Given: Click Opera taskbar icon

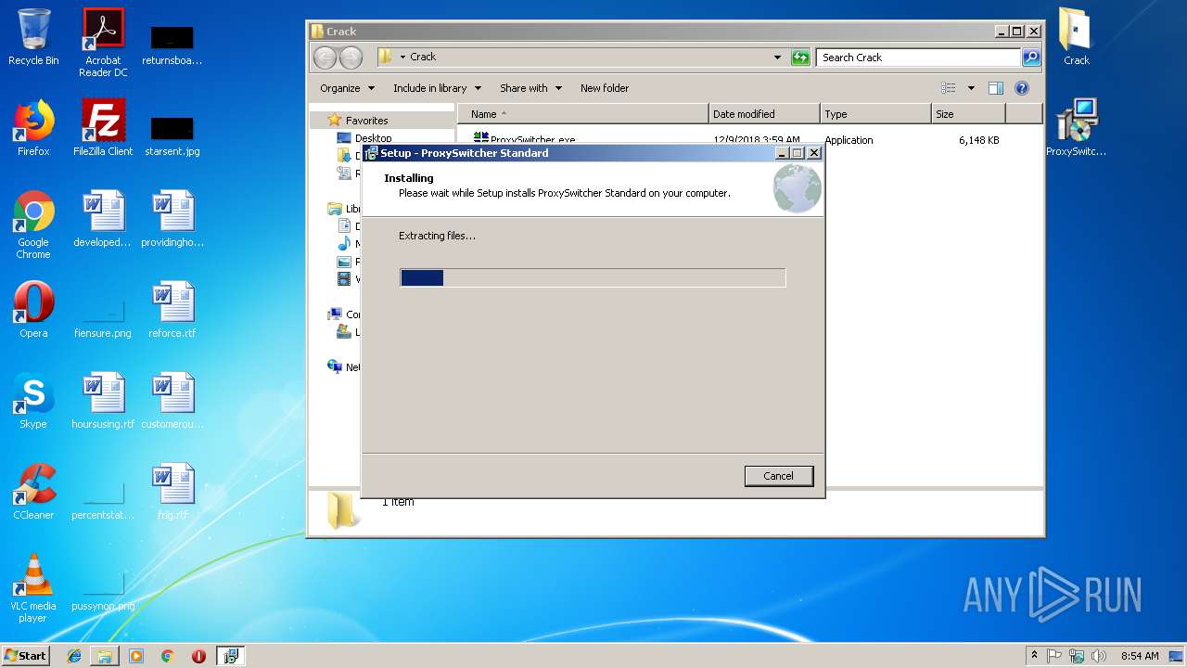Looking at the screenshot, I should click(198, 656).
